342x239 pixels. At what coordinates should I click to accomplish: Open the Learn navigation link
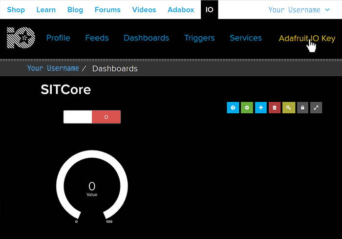[46, 10]
